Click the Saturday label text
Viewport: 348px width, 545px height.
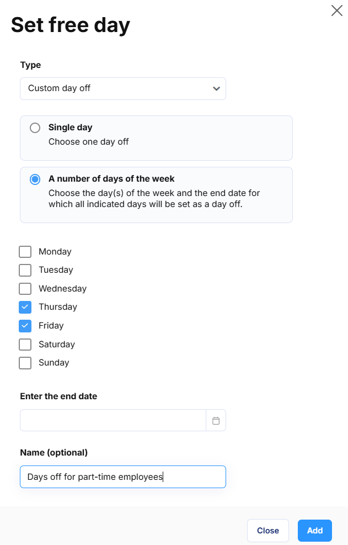57,345
